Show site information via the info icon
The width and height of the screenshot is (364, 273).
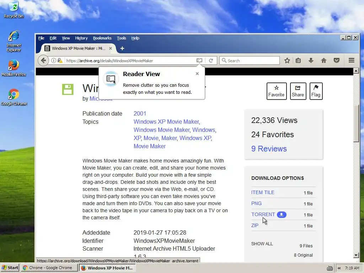54,60
